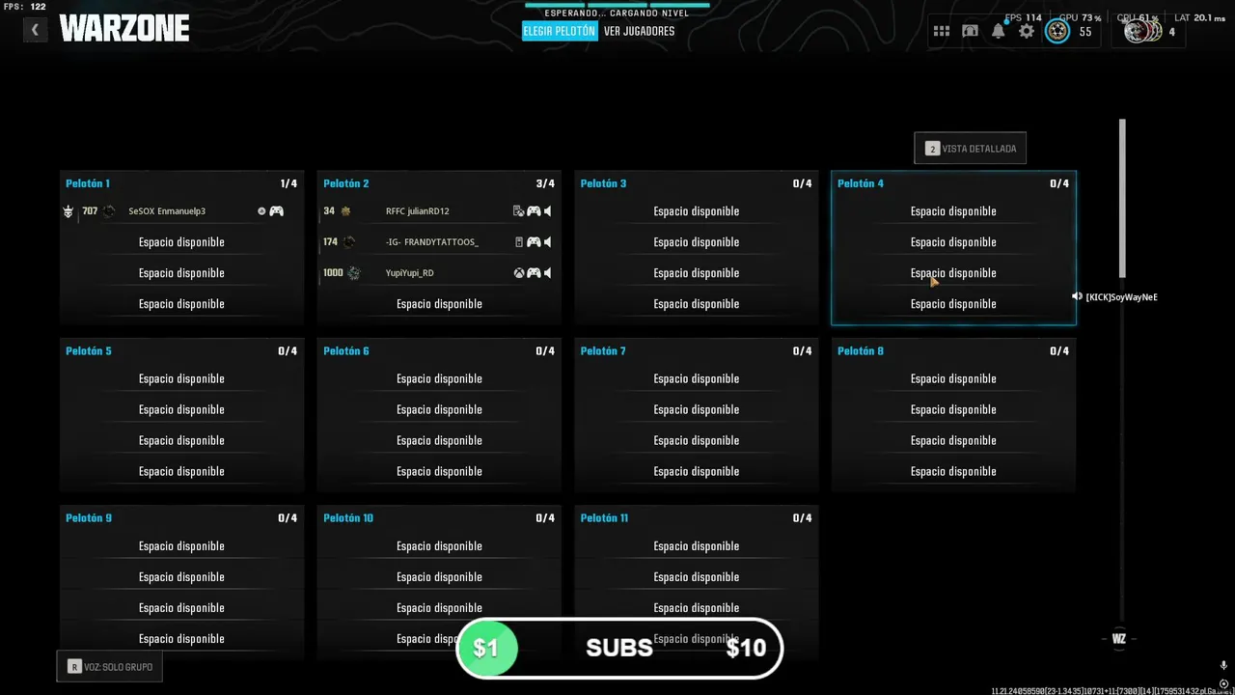
Task: Mute YupiYupi_RD via speaker icon
Action: point(548,273)
